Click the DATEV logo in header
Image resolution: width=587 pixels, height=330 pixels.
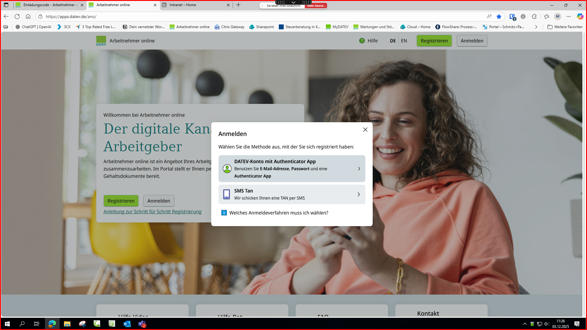tap(101, 41)
